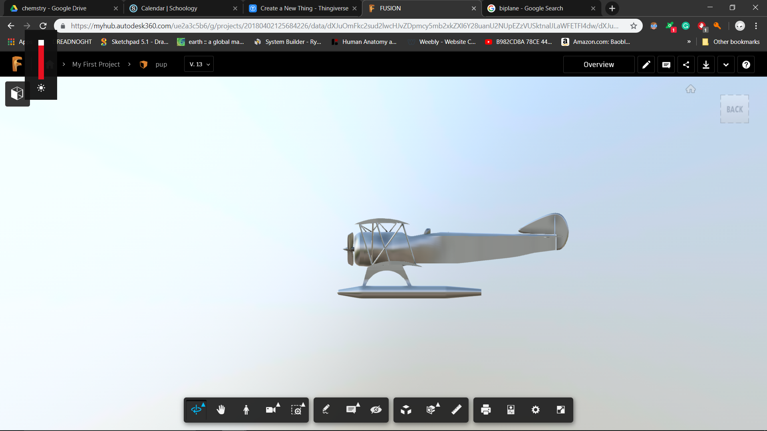This screenshot has height=431, width=767.
Task: Click the Grammarly extension icon
Action: (x=686, y=26)
